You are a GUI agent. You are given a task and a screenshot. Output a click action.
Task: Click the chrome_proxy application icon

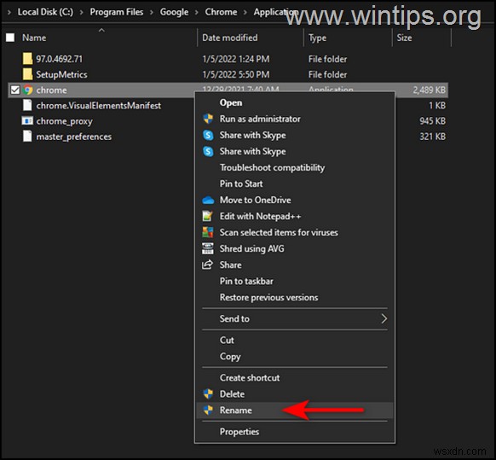(x=27, y=120)
